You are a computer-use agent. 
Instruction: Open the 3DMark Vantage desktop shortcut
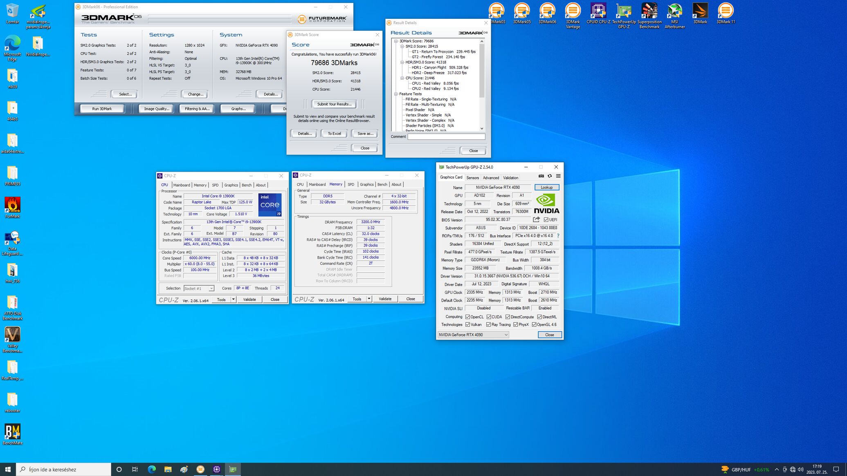pyautogui.click(x=572, y=15)
